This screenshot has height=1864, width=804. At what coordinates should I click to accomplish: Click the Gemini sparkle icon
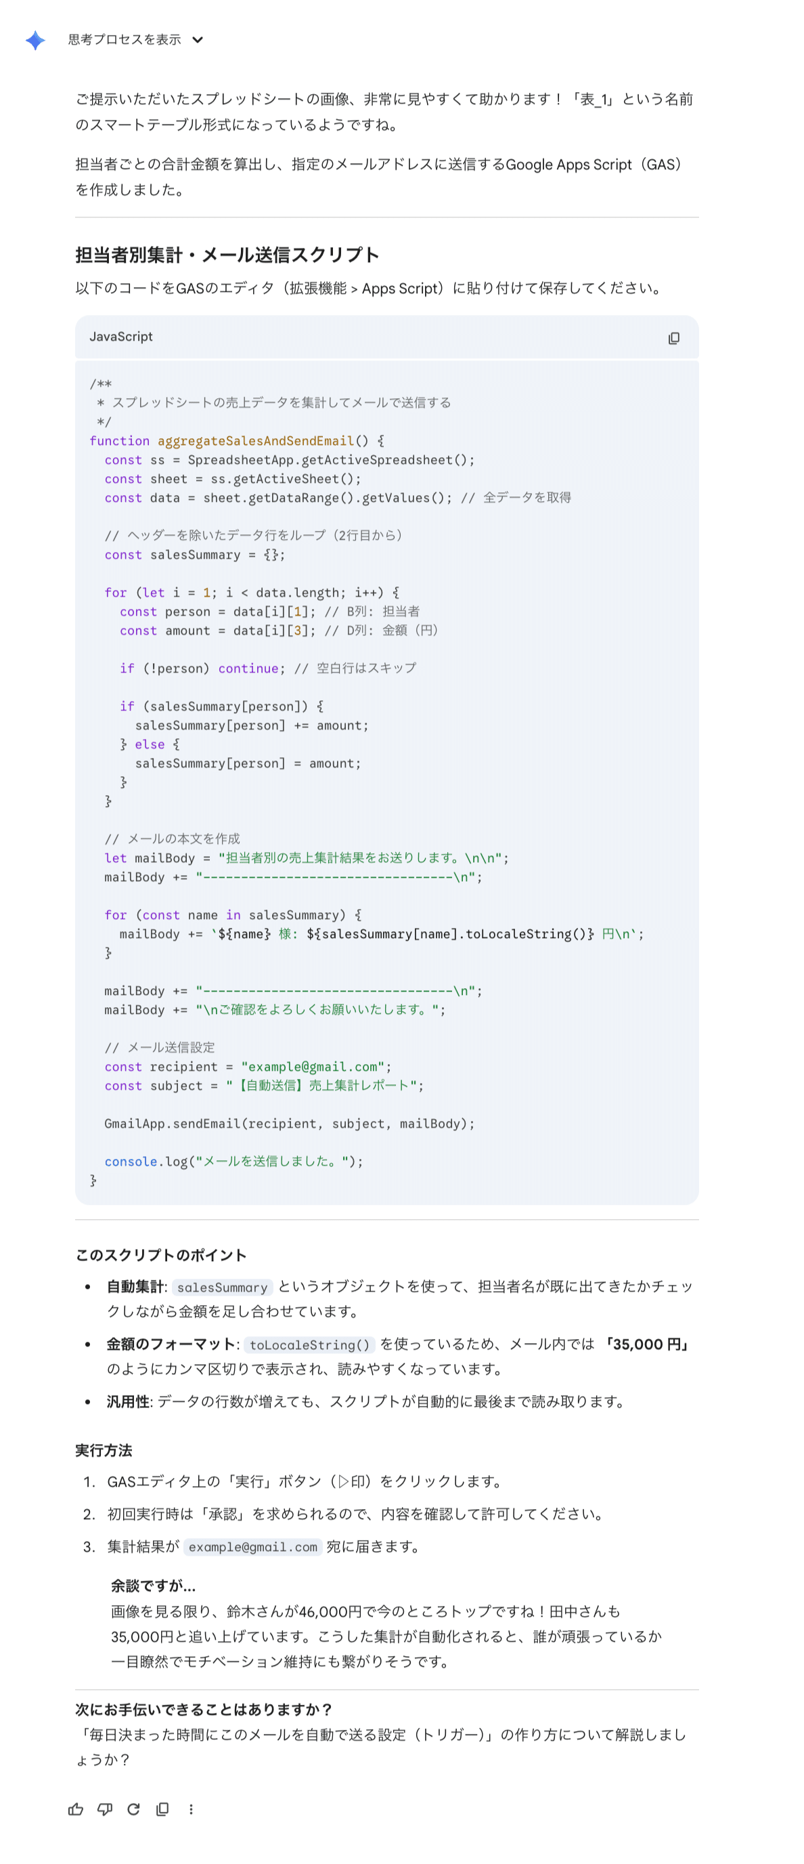coord(35,40)
